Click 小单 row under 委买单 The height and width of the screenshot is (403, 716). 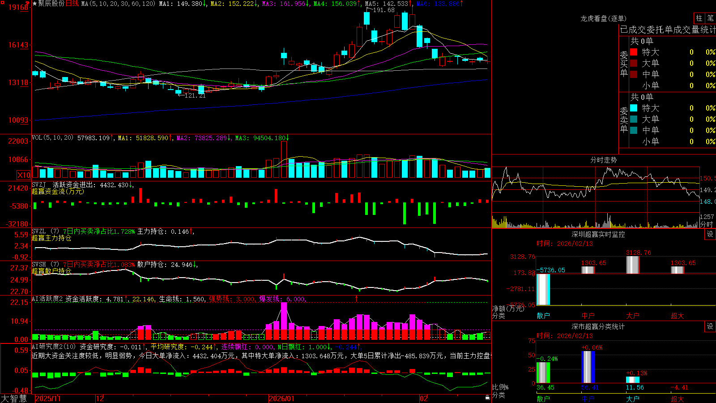pyautogui.click(x=673, y=86)
